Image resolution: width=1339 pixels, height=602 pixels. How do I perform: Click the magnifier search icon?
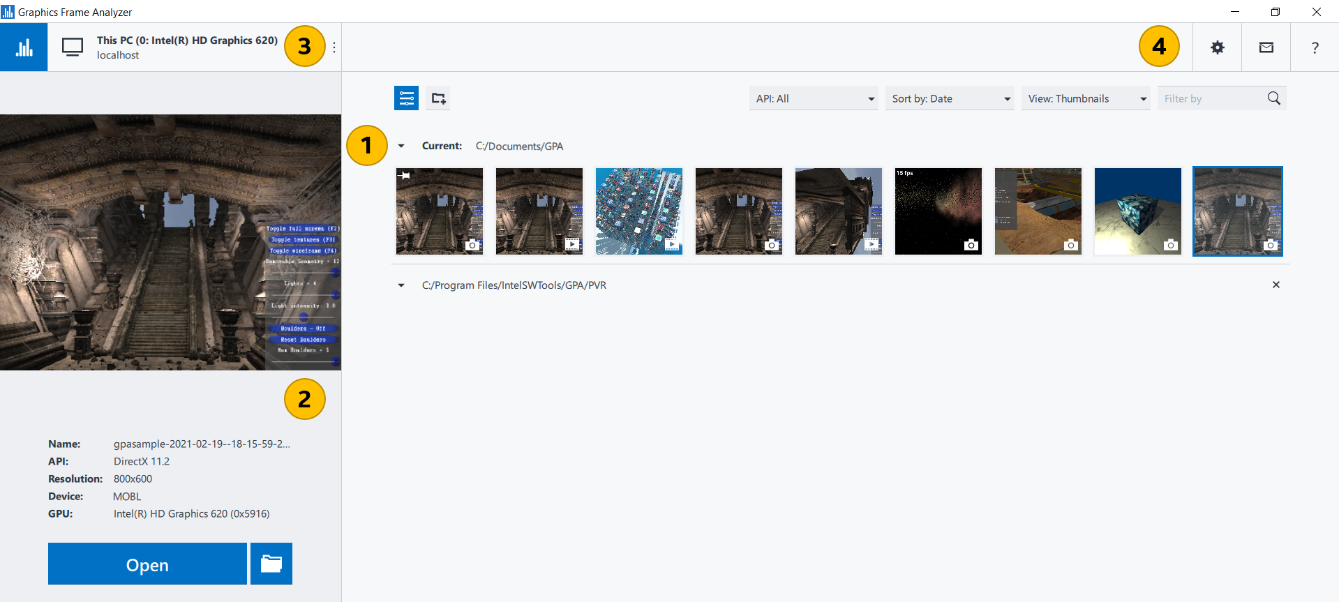coord(1274,98)
